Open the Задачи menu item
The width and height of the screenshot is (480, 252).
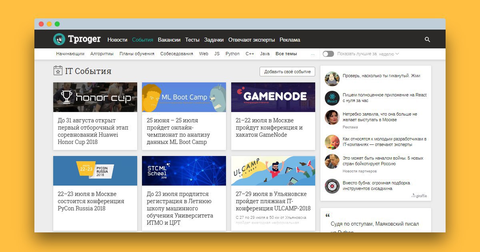[214, 40]
